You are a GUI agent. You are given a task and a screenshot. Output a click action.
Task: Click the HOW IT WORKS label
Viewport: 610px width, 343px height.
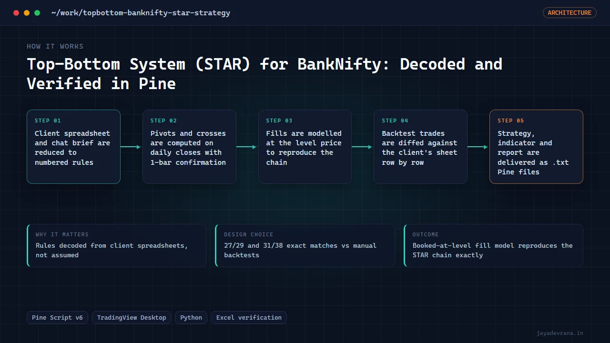(55, 46)
